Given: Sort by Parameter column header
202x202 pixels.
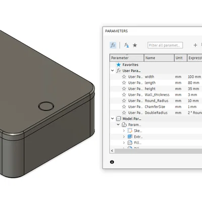Looking at the screenshot, I should tap(127, 58).
